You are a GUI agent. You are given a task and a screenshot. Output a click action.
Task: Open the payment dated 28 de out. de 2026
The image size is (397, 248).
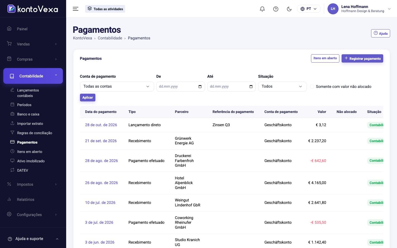tap(101, 125)
